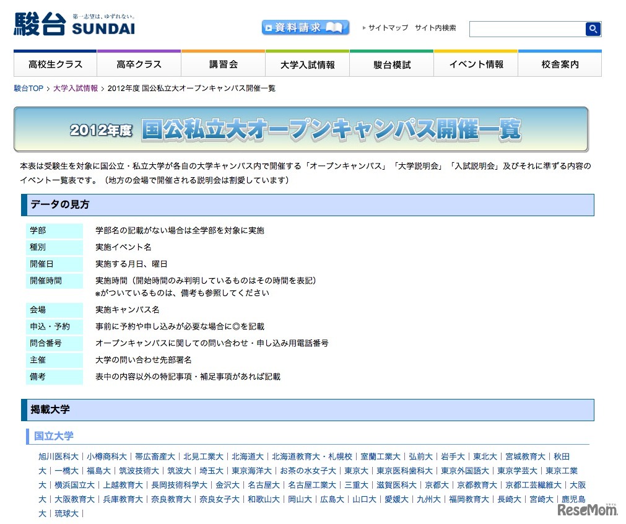This screenshot has width=626, height=524.
Task: Open the 高校生クラス tab
Action: coord(54,64)
